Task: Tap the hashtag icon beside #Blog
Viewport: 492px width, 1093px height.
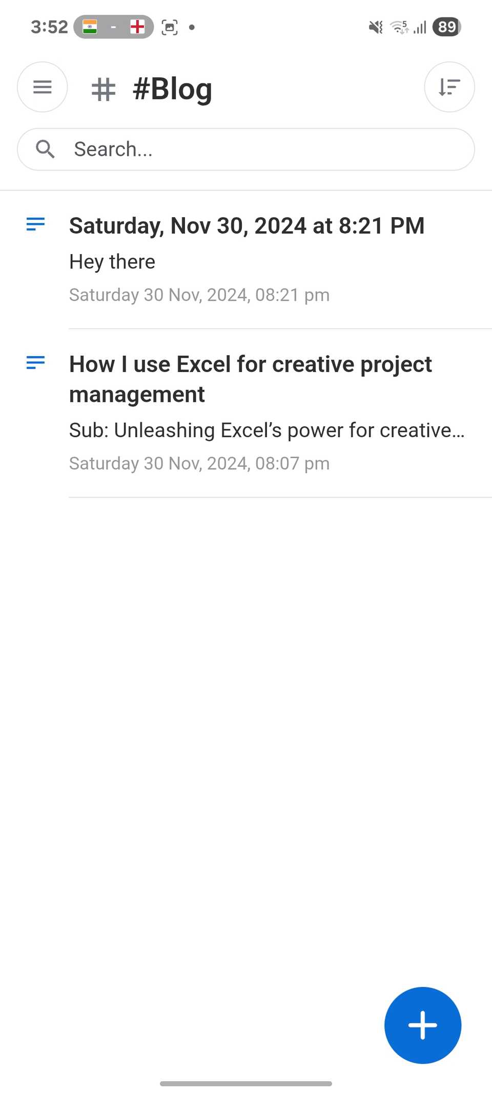Action: click(104, 89)
